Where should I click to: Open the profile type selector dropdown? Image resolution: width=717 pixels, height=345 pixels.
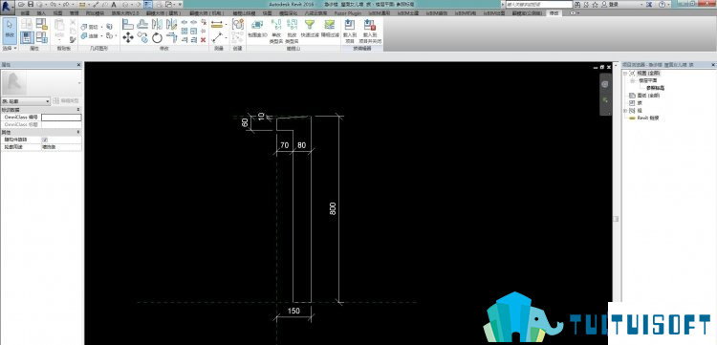point(26,101)
